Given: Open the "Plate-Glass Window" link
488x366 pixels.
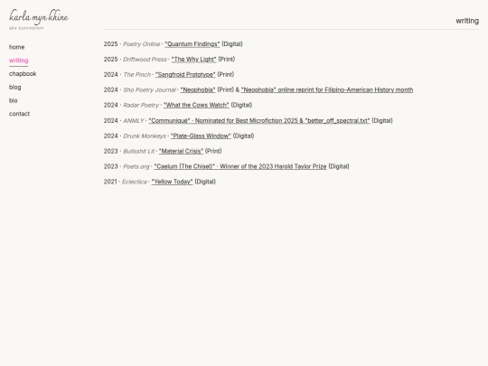Looking at the screenshot, I should coord(201,136).
